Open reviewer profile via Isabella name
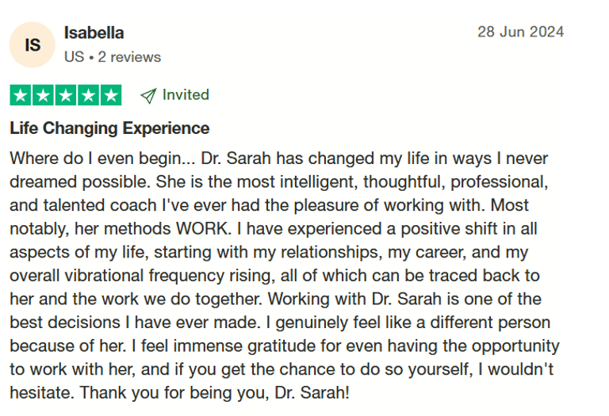Image resolution: width=609 pixels, height=416 pixels. pos(94,33)
